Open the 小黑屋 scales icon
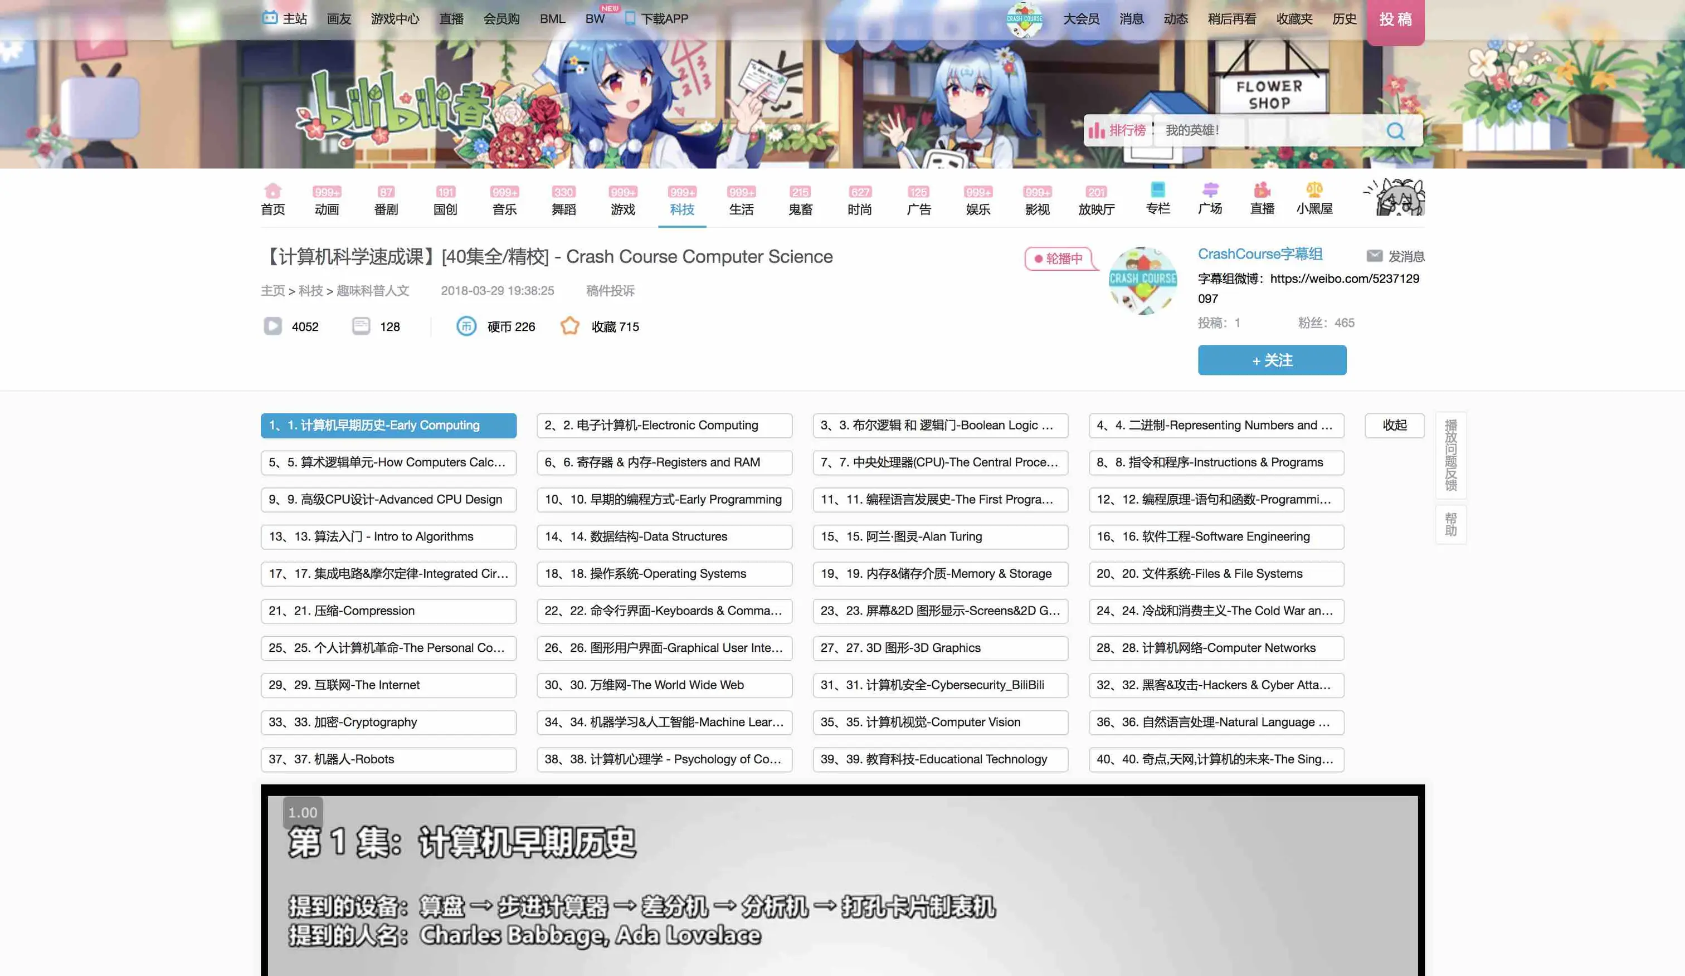The image size is (1685, 976). 1314,190
